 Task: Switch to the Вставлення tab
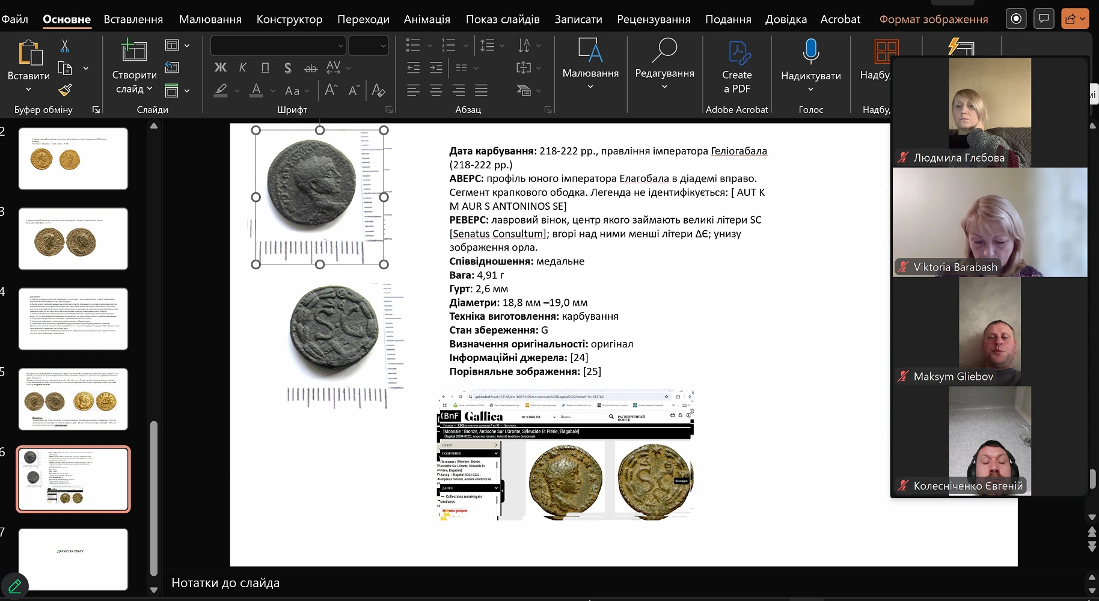(133, 19)
